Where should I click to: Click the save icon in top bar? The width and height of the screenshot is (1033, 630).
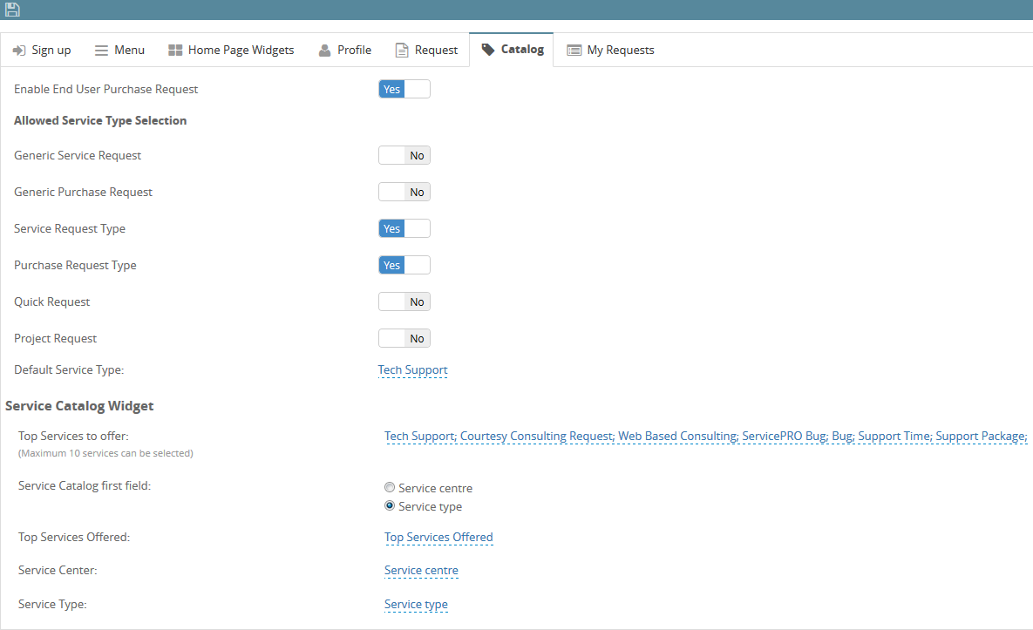pyautogui.click(x=12, y=10)
